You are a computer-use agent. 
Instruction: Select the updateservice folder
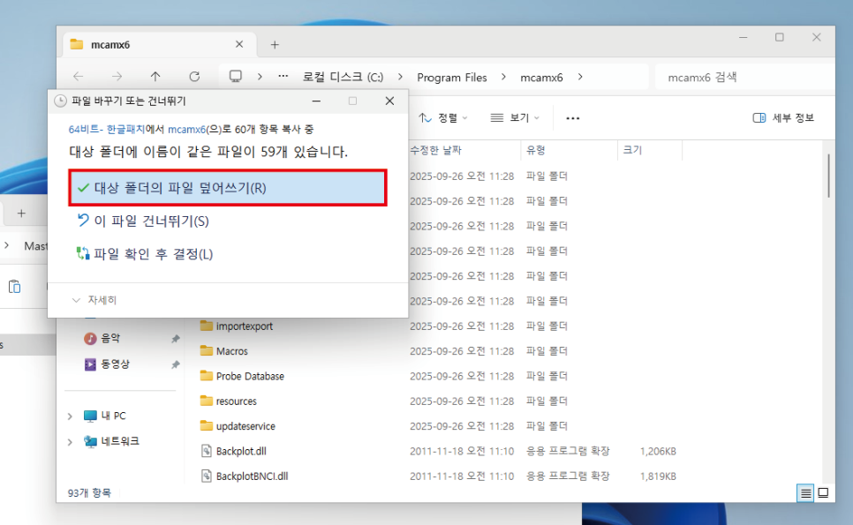point(245,426)
